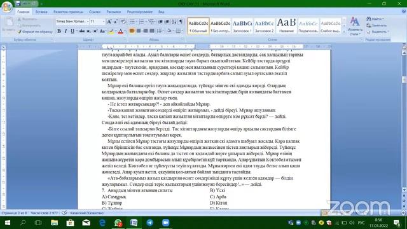Open the font name dropdown

click(88, 22)
